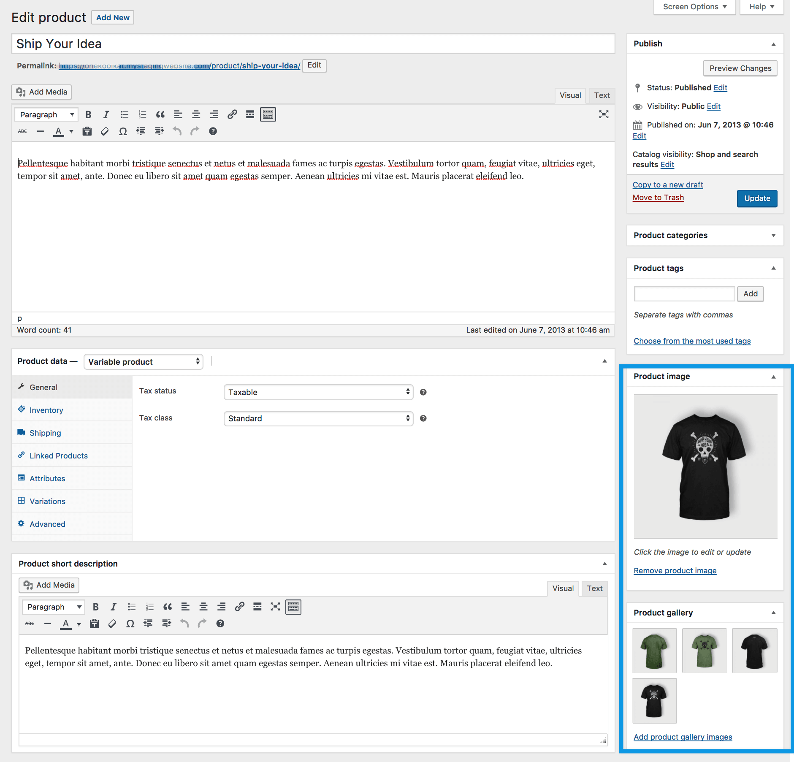The height and width of the screenshot is (762, 794).
Task: Apply strikethrough in the editor toolbar
Action: click(x=22, y=131)
